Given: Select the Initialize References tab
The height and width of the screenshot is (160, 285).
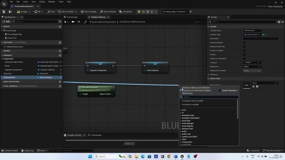Looking at the screenshot, I should [98, 17].
